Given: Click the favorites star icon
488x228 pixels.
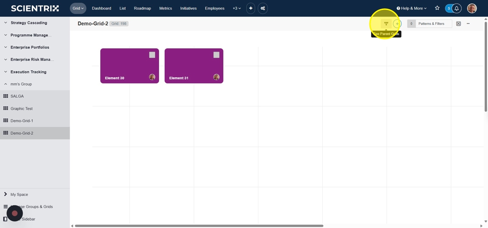Looking at the screenshot, I should pyautogui.click(x=437, y=8).
